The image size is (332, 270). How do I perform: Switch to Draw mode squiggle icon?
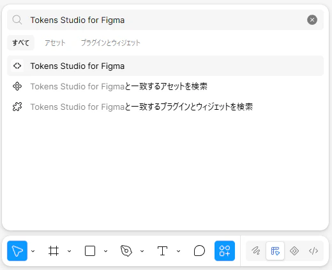(256, 251)
